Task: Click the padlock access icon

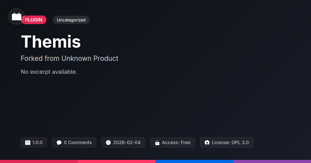Action: pos(157,143)
